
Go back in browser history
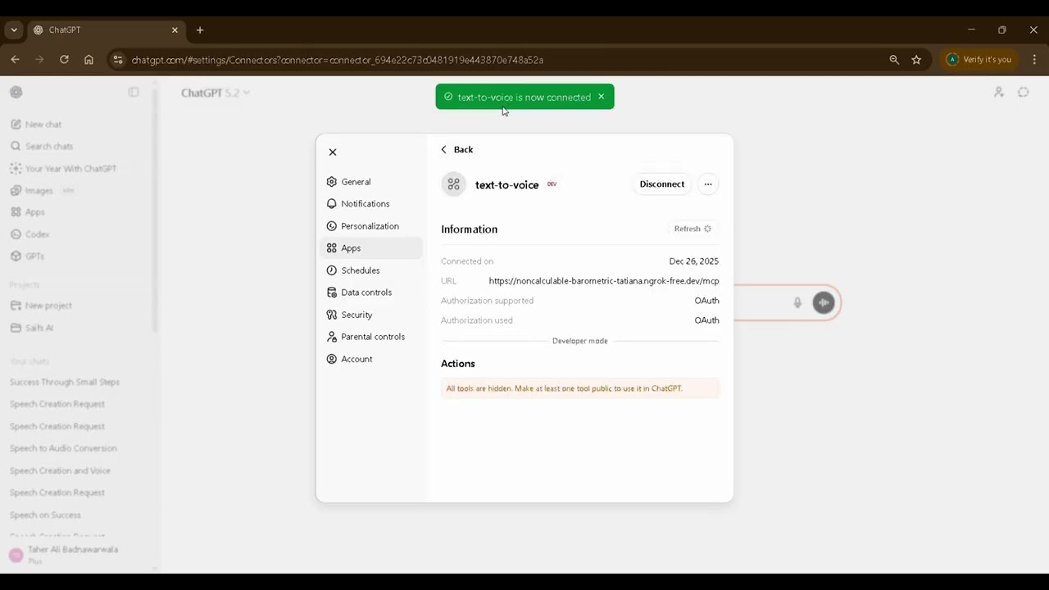click(x=15, y=60)
